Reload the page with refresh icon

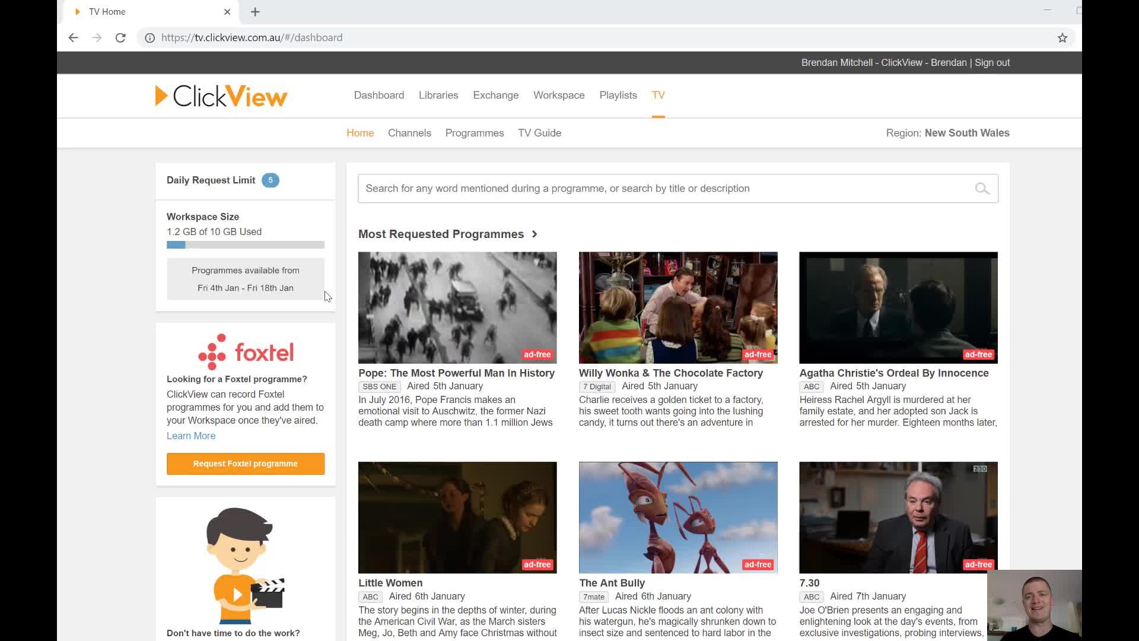(x=120, y=37)
